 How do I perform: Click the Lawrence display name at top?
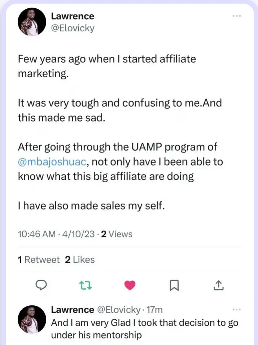coord(73,16)
